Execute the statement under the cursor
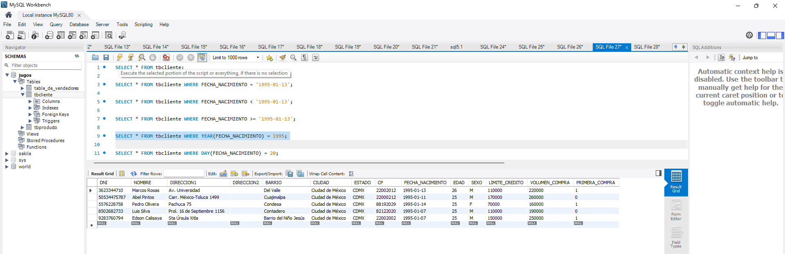 pyautogui.click(x=131, y=58)
